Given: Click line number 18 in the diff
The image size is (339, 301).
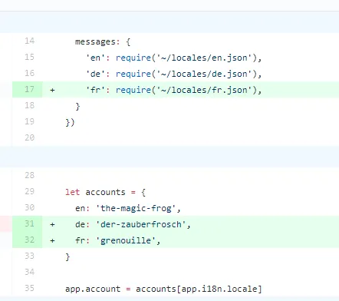Looking at the screenshot, I should (29, 105).
